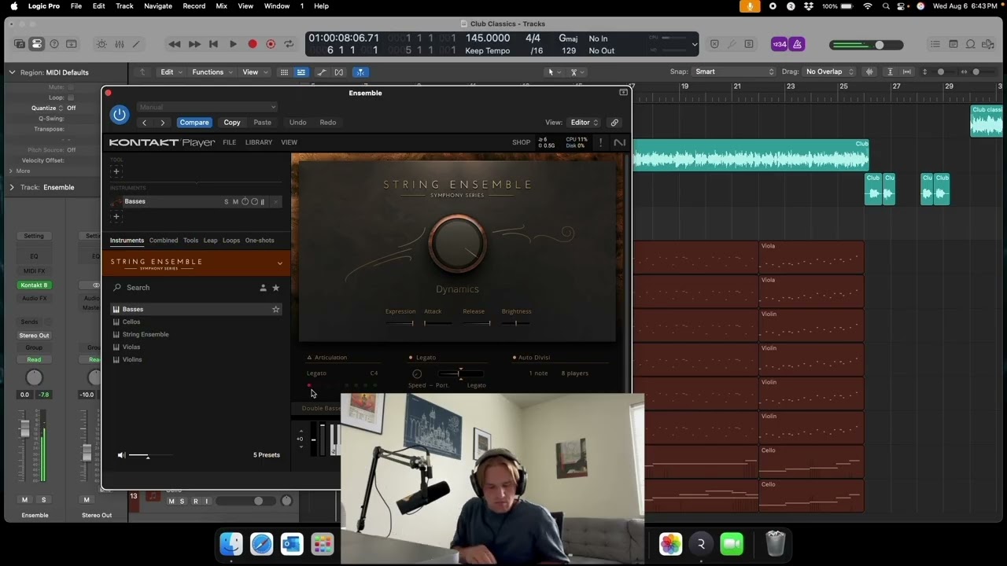The image size is (1007, 566).
Task: Expand the Track Ensemble section
Action: pyautogui.click(x=12, y=187)
